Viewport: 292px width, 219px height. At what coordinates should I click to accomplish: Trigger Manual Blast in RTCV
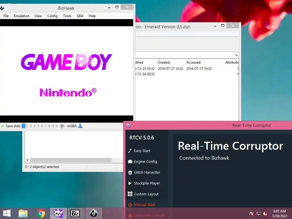pos(145,204)
